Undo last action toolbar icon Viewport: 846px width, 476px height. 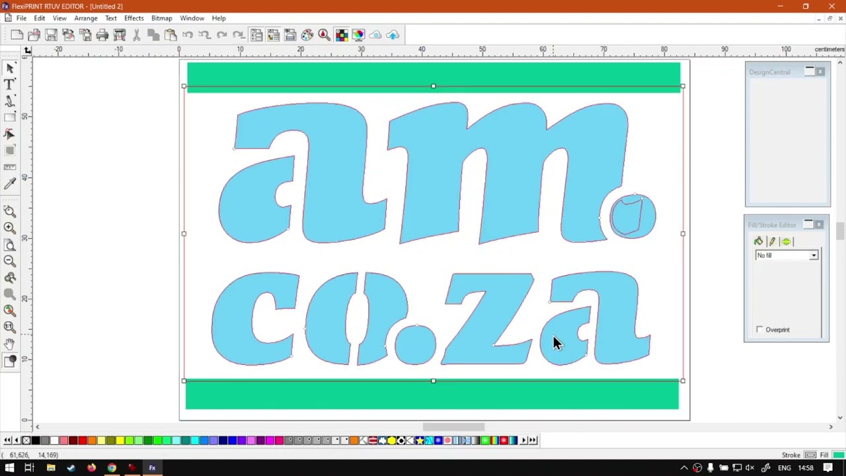[188, 35]
